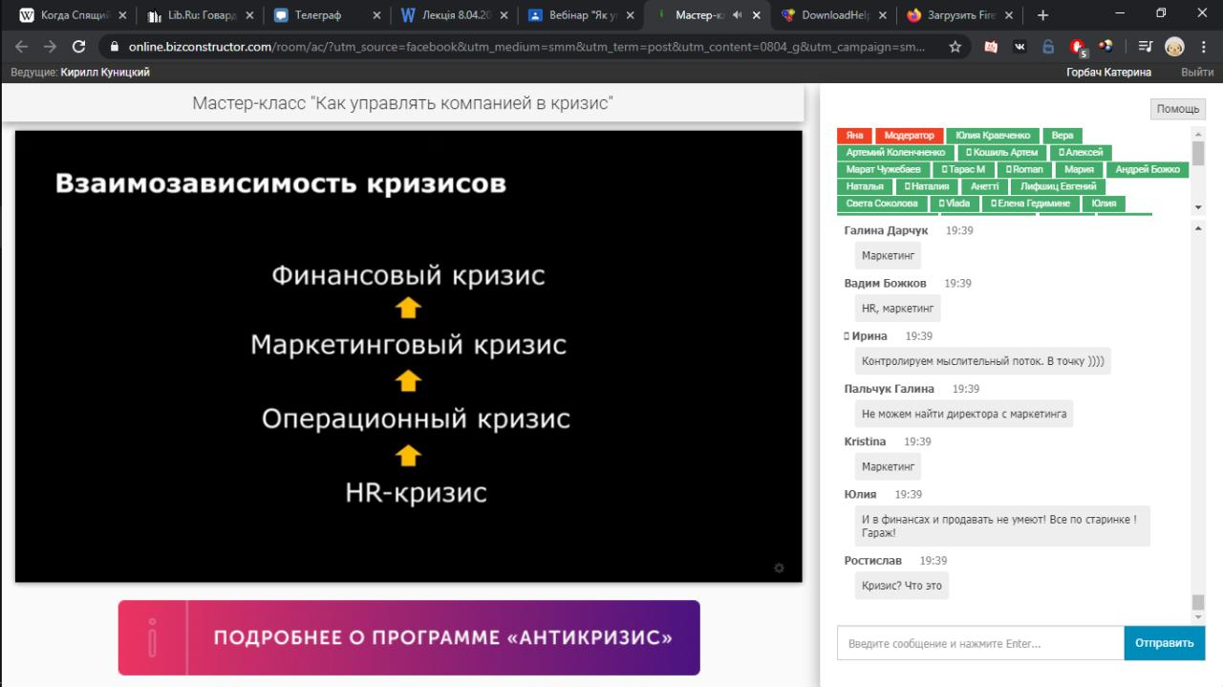Focus the chat message input field
Viewport: 1223px width, 687px height.
pyautogui.click(x=980, y=643)
